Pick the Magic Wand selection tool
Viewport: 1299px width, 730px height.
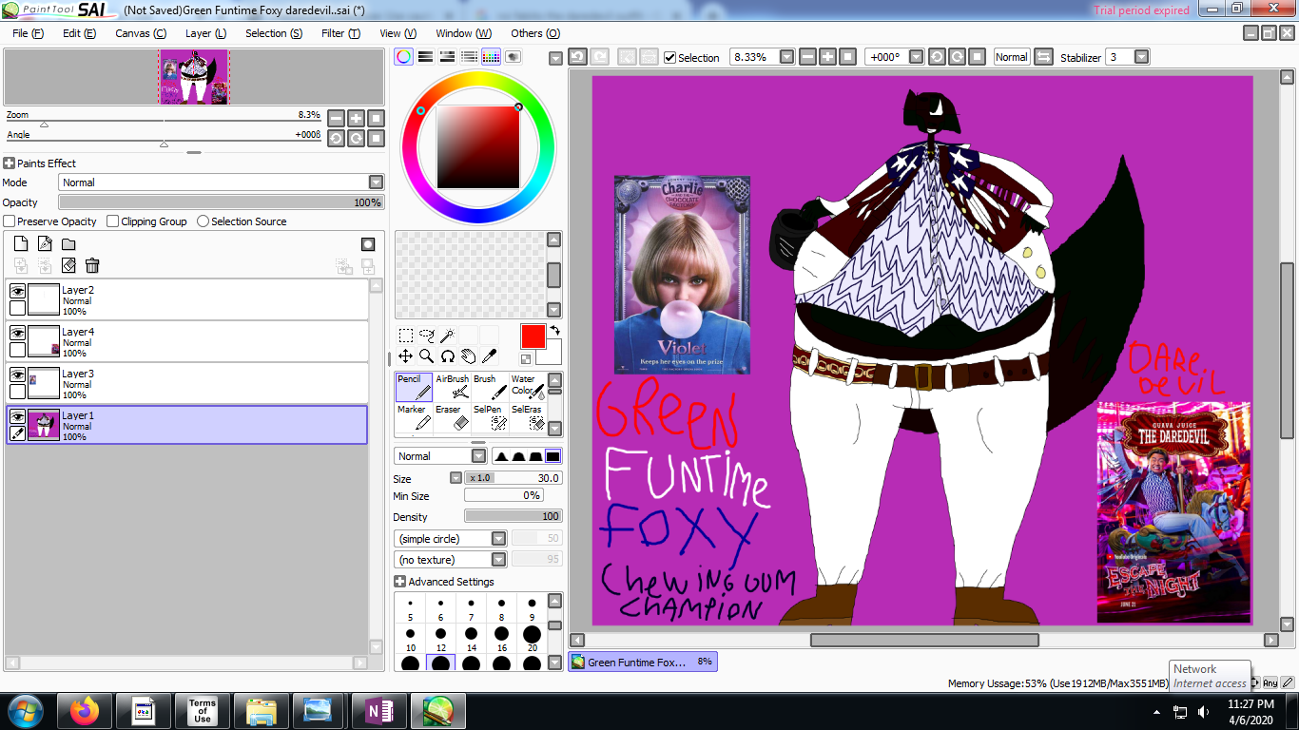pos(447,335)
